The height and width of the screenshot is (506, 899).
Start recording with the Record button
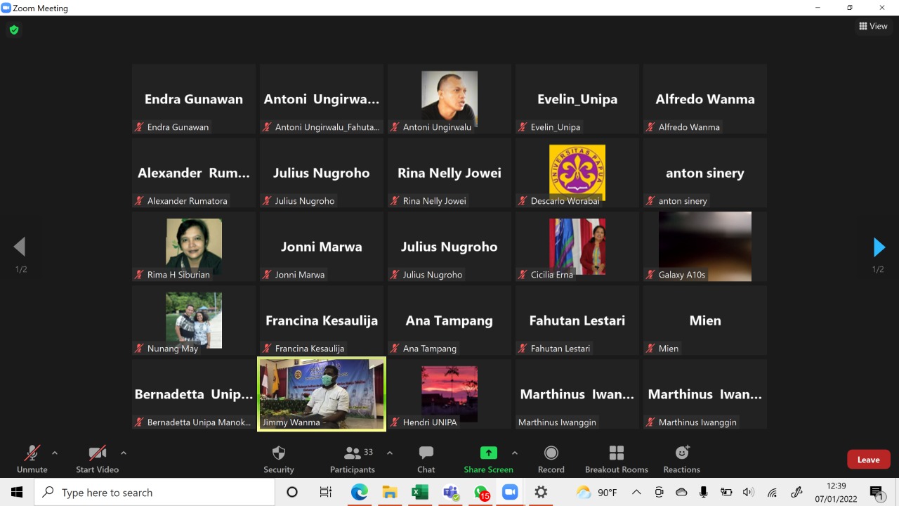(551, 458)
